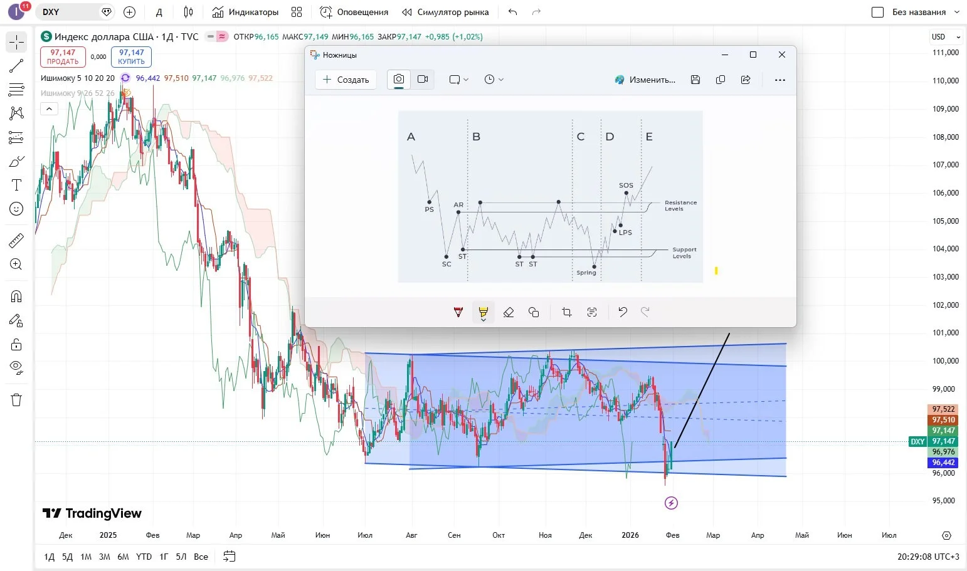Open the Fibonacci retracement tools
The height and width of the screenshot is (571, 967).
pyautogui.click(x=16, y=90)
